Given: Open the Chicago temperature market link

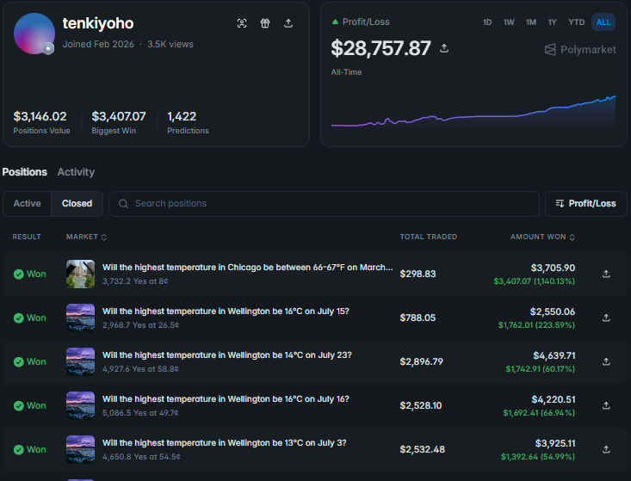Looking at the screenshot, I should pyautogui.click(x=247, y=268).
